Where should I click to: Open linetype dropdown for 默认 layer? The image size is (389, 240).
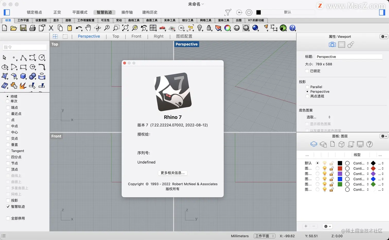point(361,163)
